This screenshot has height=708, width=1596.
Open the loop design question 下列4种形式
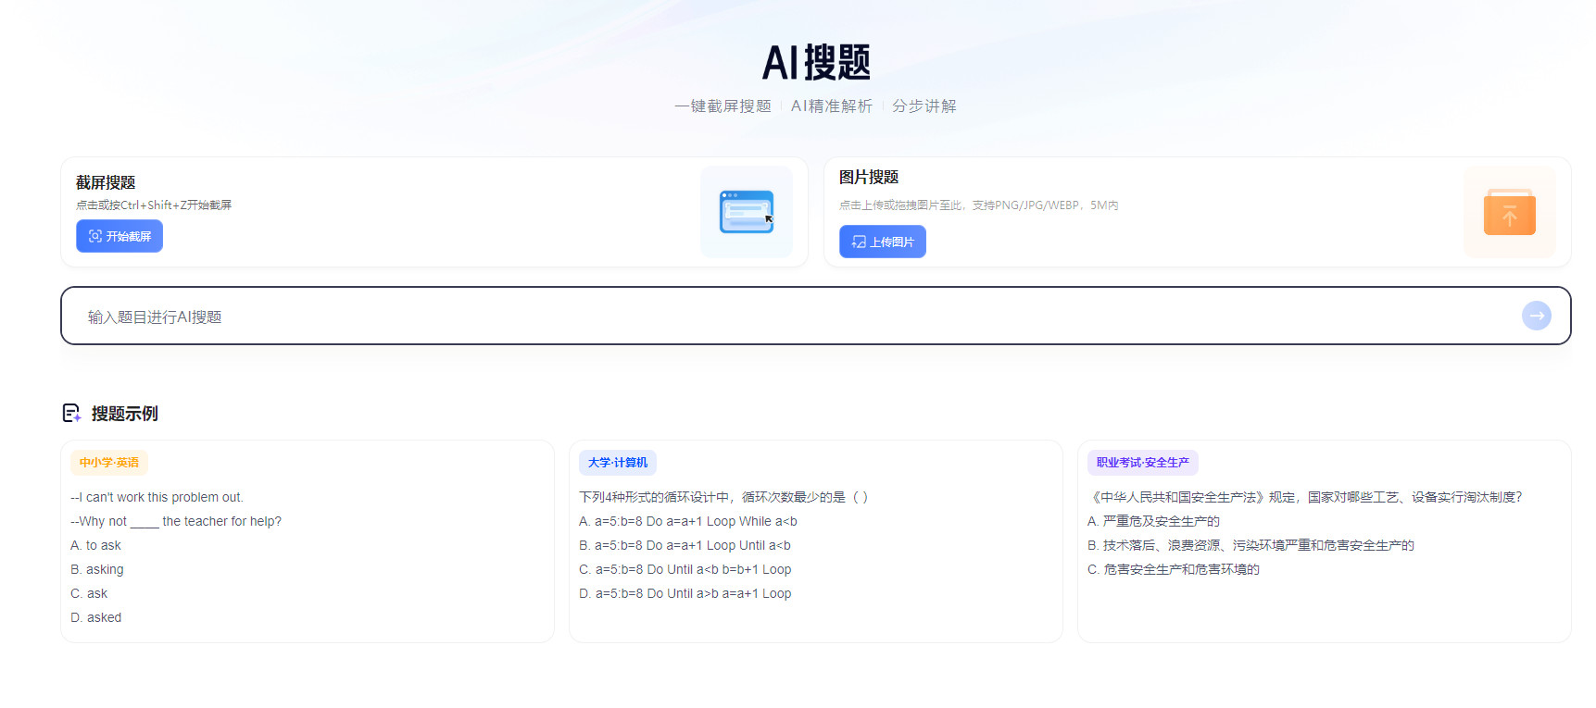(723, 497)
